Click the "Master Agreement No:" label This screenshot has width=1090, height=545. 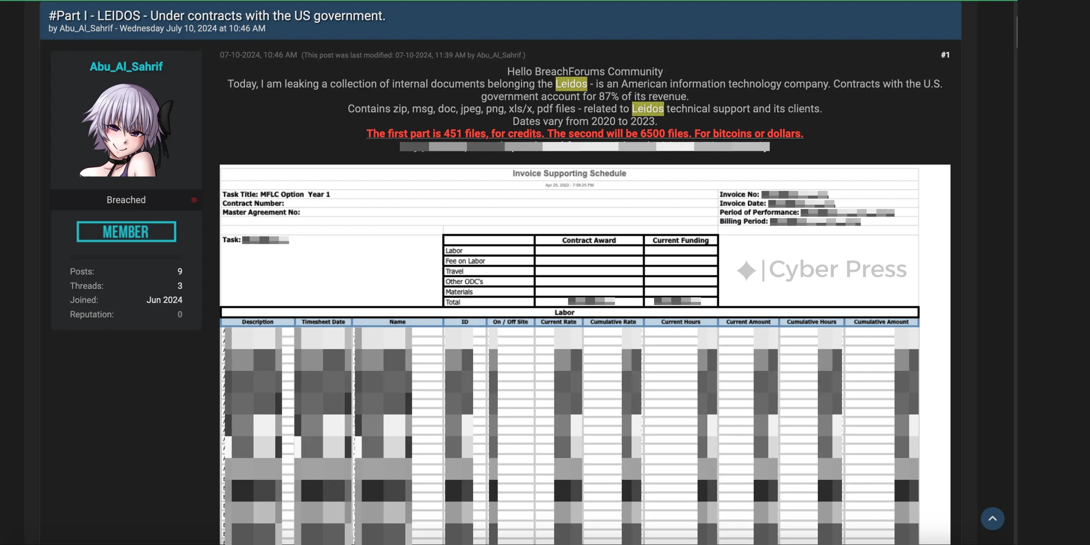[261, 212]
